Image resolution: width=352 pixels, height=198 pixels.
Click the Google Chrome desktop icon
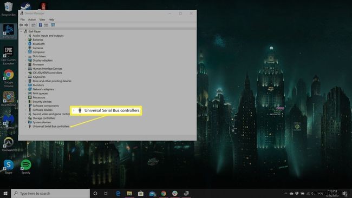9,78
